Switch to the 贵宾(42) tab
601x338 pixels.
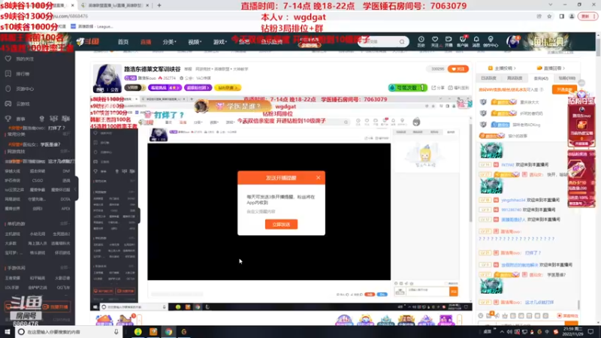(541, 78)
